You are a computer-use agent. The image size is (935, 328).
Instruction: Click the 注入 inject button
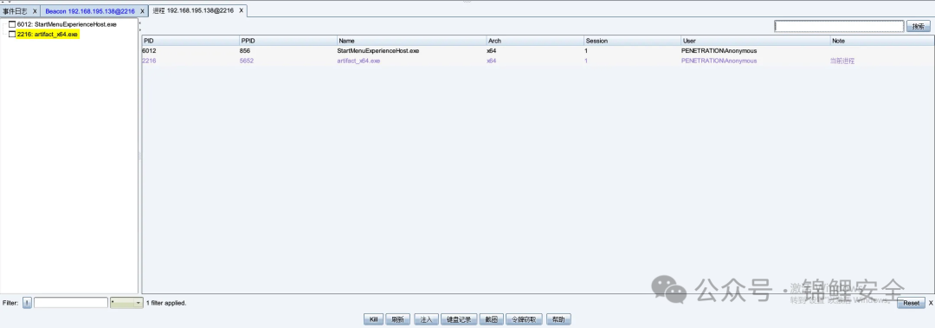[426, 319]
